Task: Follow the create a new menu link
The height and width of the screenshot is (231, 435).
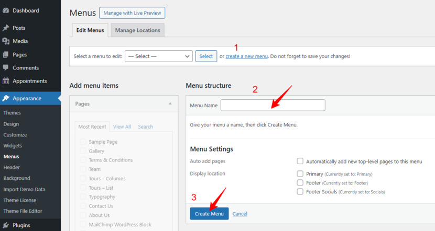Action: (247, 56)
